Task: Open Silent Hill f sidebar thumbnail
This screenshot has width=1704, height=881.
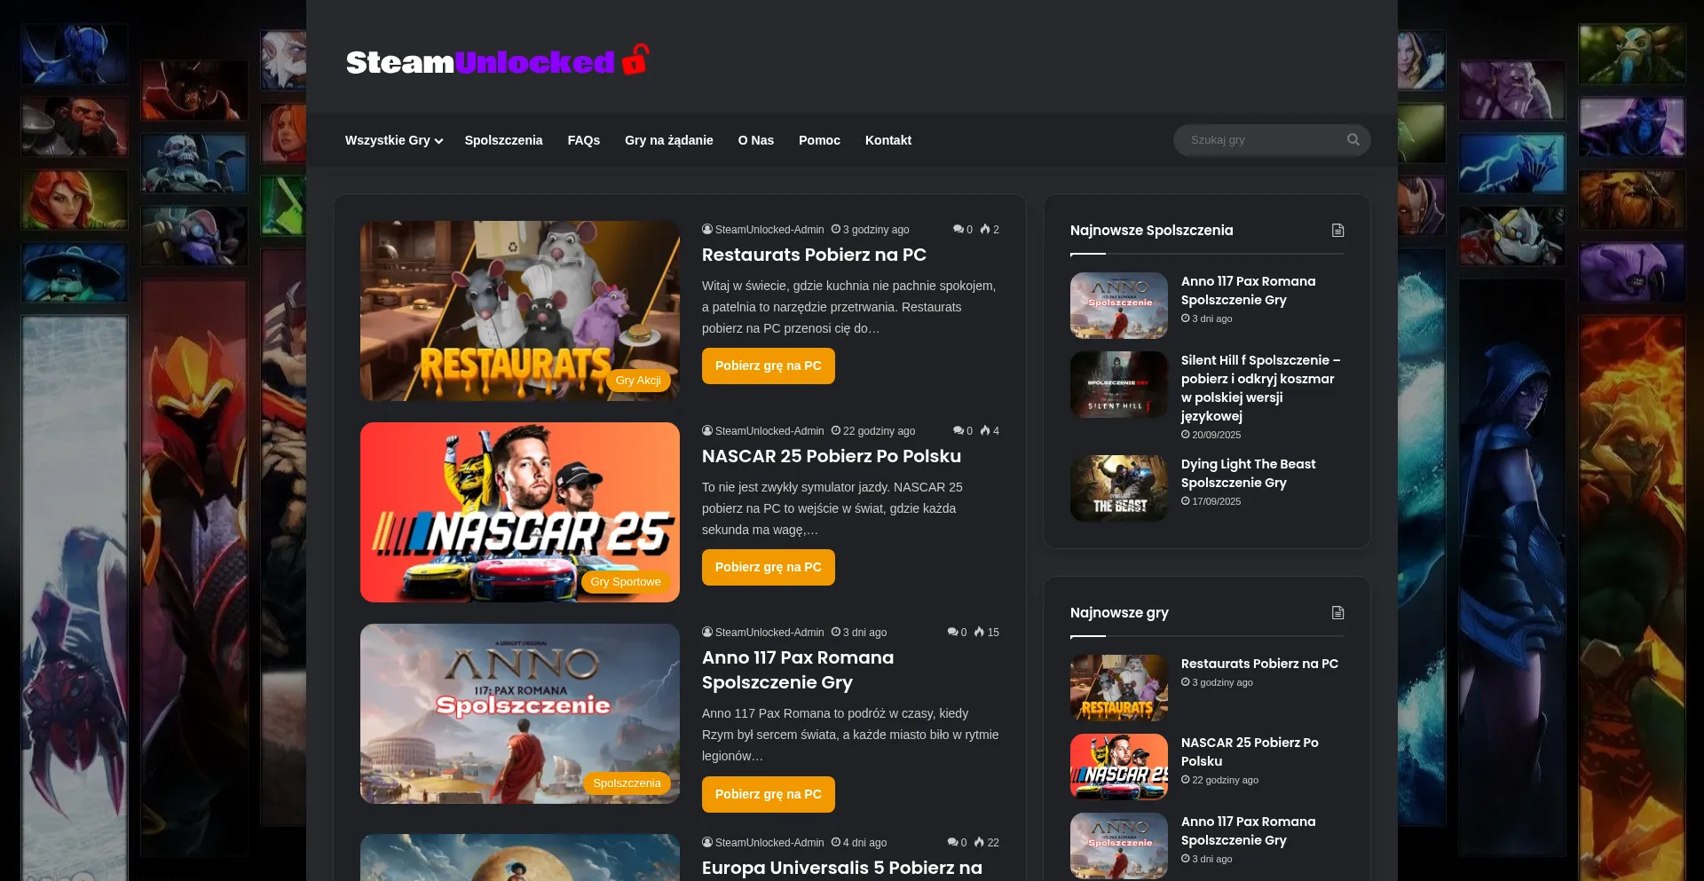Action: pos(1119,384)
